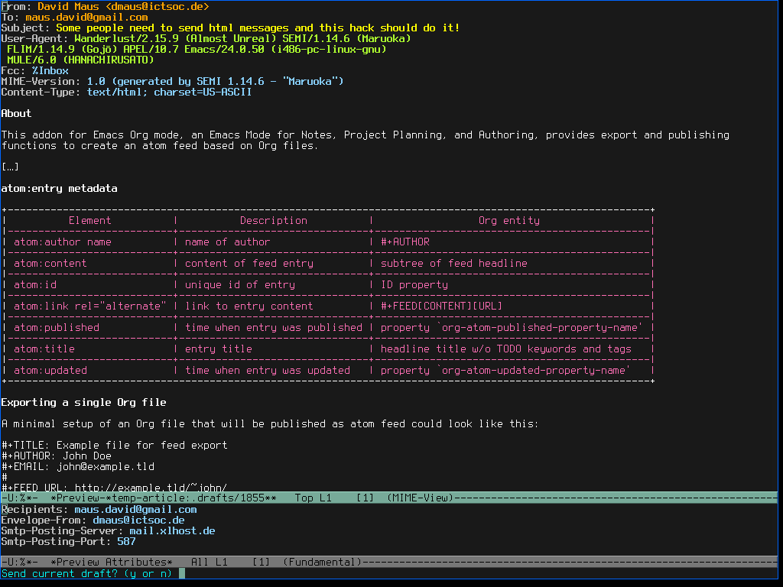Image resolution: width=783 pixels, height=587 pixels.
Task: Click the ID property cell
Action: [414, 284]
